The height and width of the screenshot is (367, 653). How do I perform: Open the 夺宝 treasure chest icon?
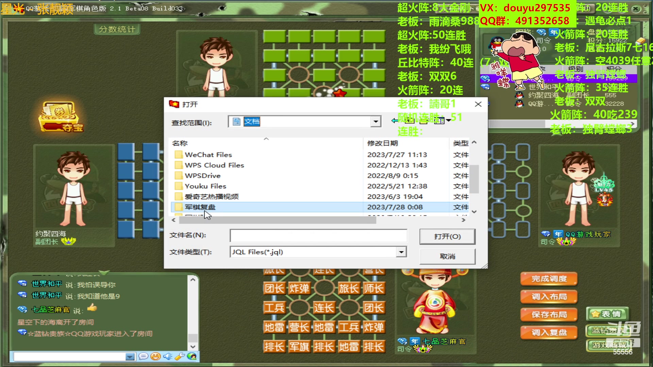[x=61, y=117]
